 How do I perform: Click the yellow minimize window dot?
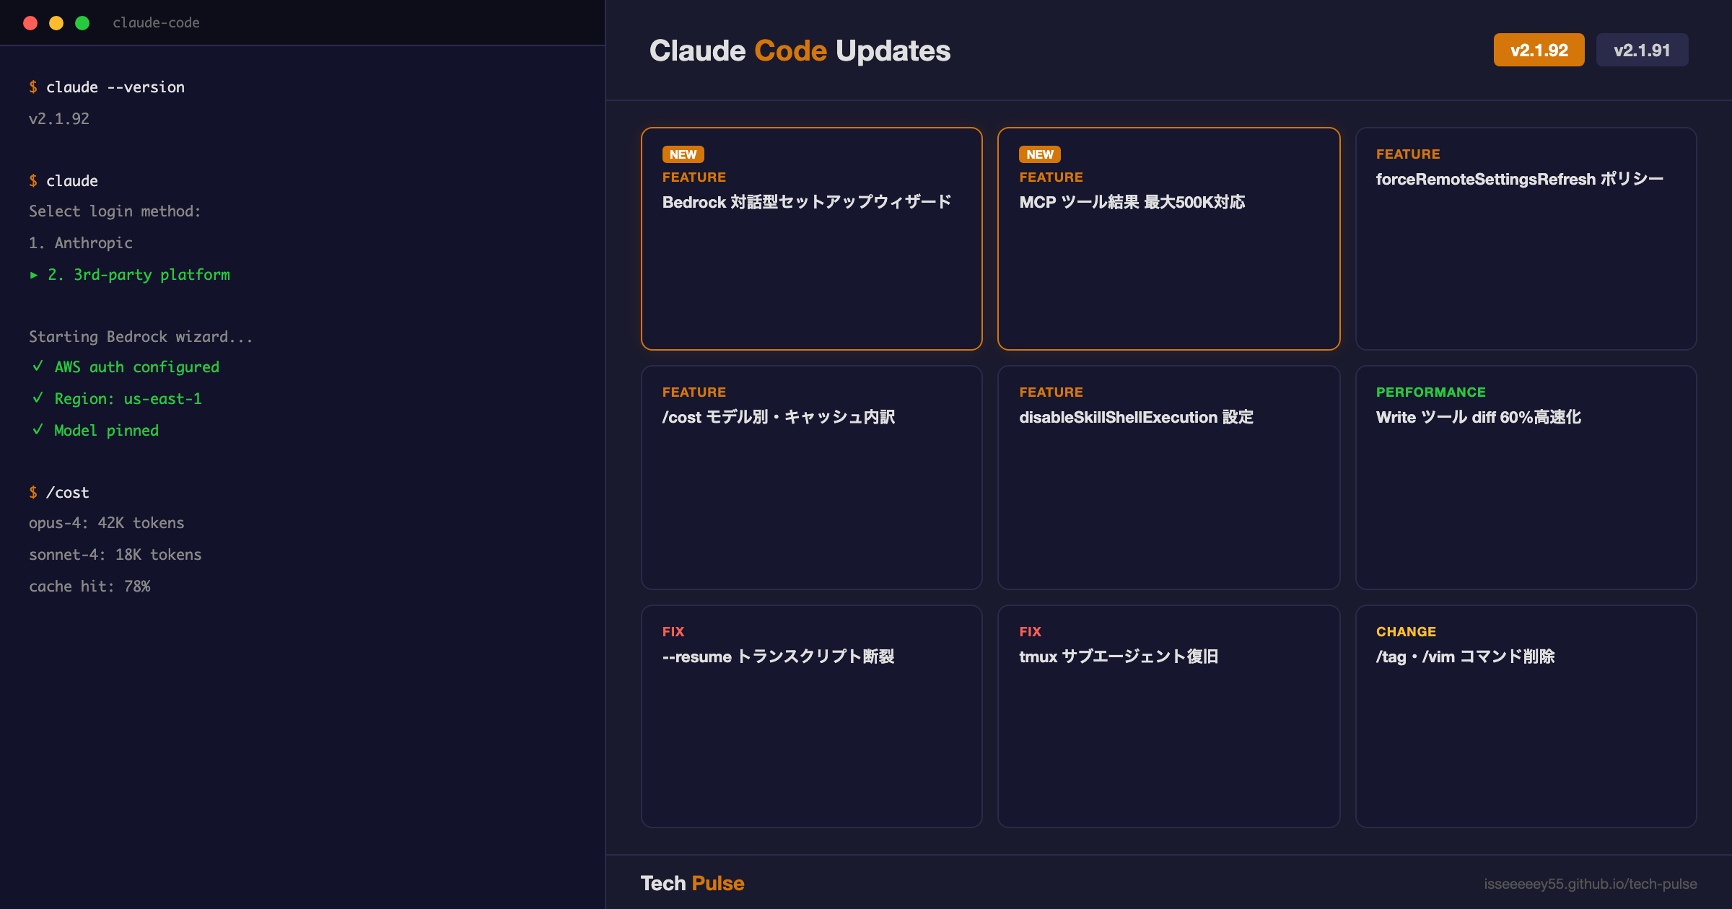pyautogui.click(x=56, y=23)
